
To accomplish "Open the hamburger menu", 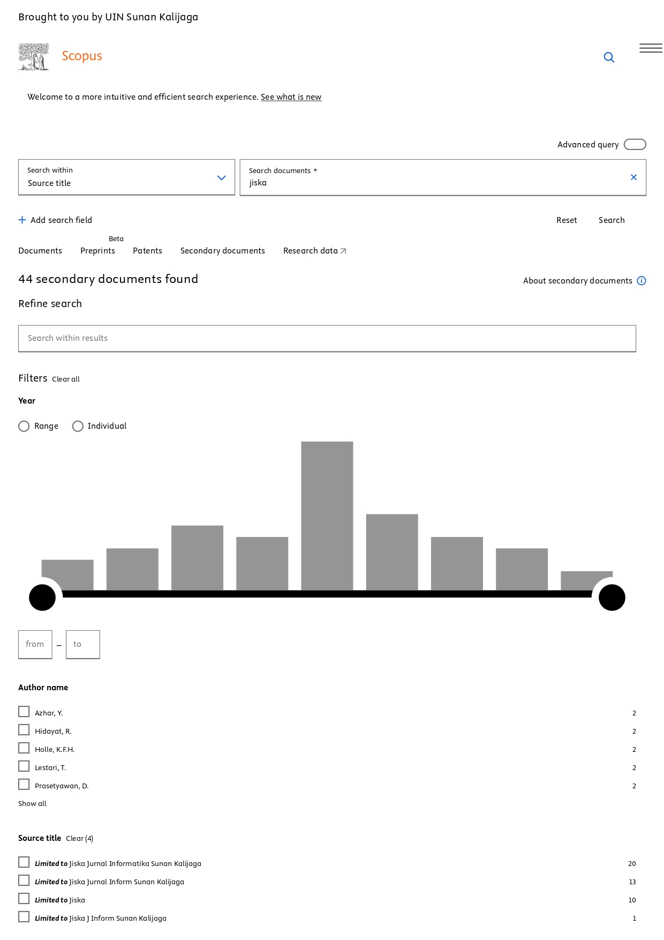I will [x=651, y=48].
